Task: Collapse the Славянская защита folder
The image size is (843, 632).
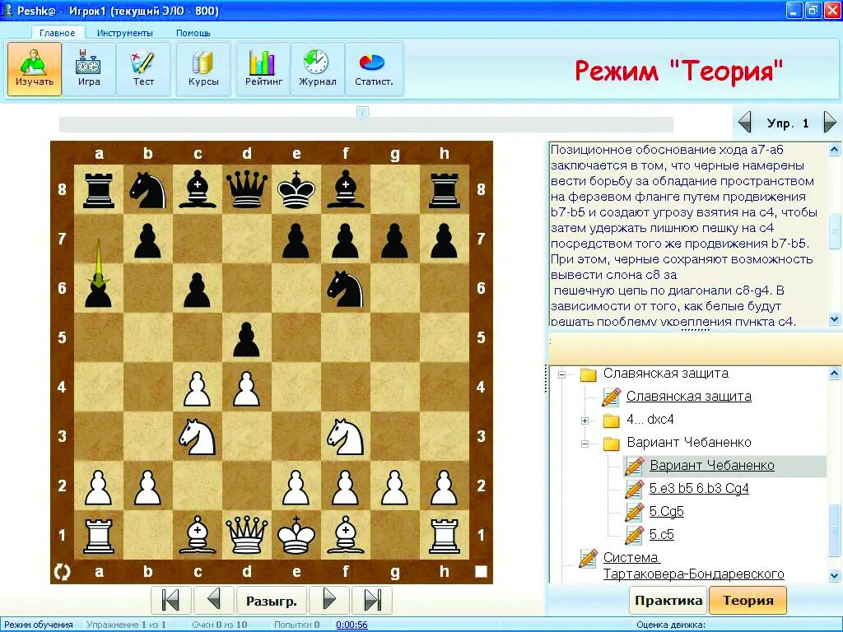Action: (561, 374)
